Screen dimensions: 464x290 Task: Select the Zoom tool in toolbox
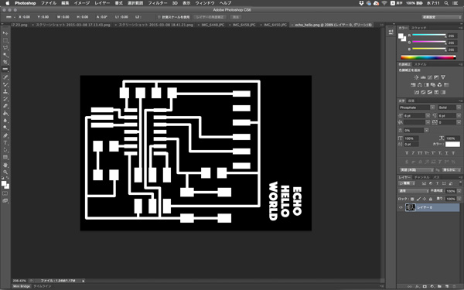pos(5,172)
